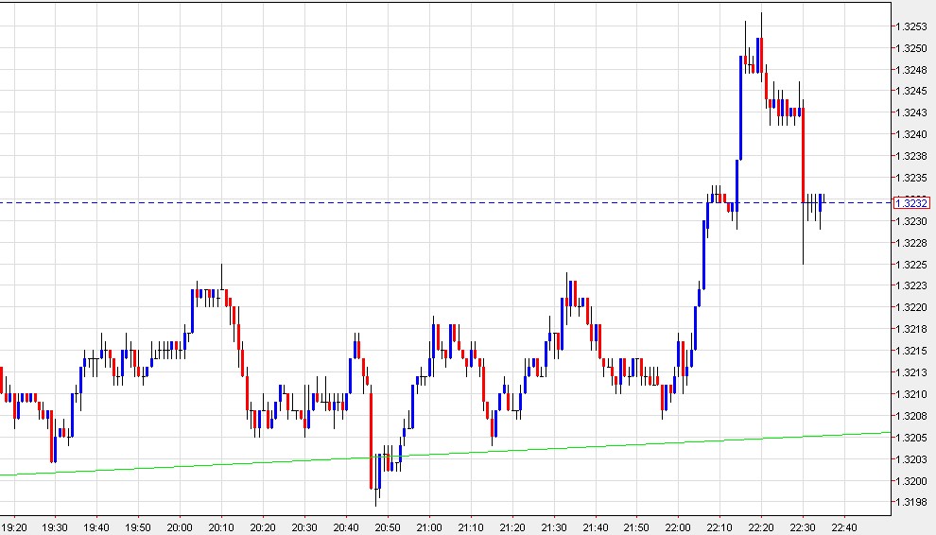Click price axis label 1.3213

911,372
